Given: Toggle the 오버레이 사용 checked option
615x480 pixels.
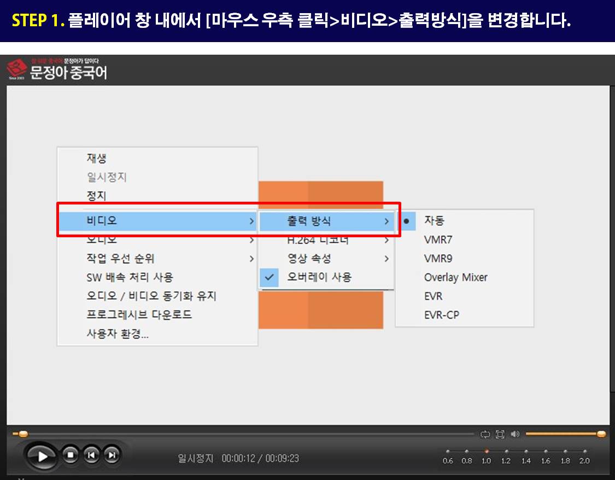Looking at the screenshot, I should click(319, 277).
